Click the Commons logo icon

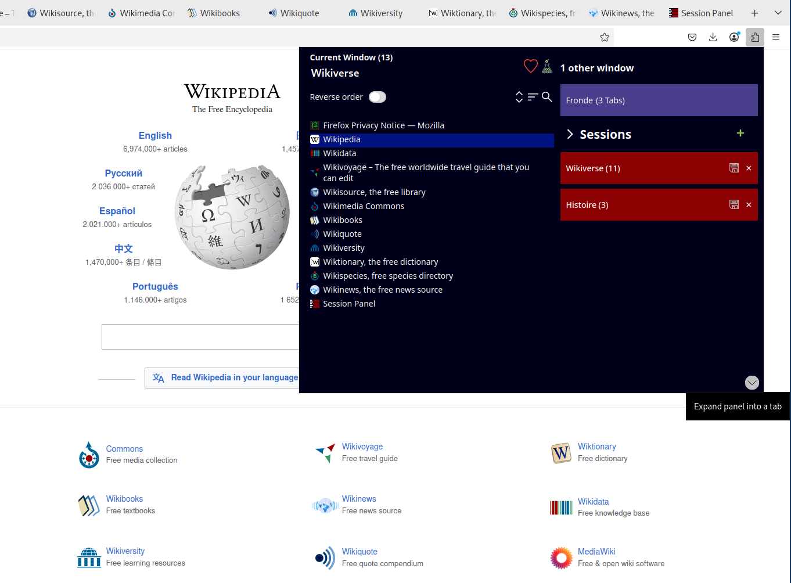click(89, 455)
